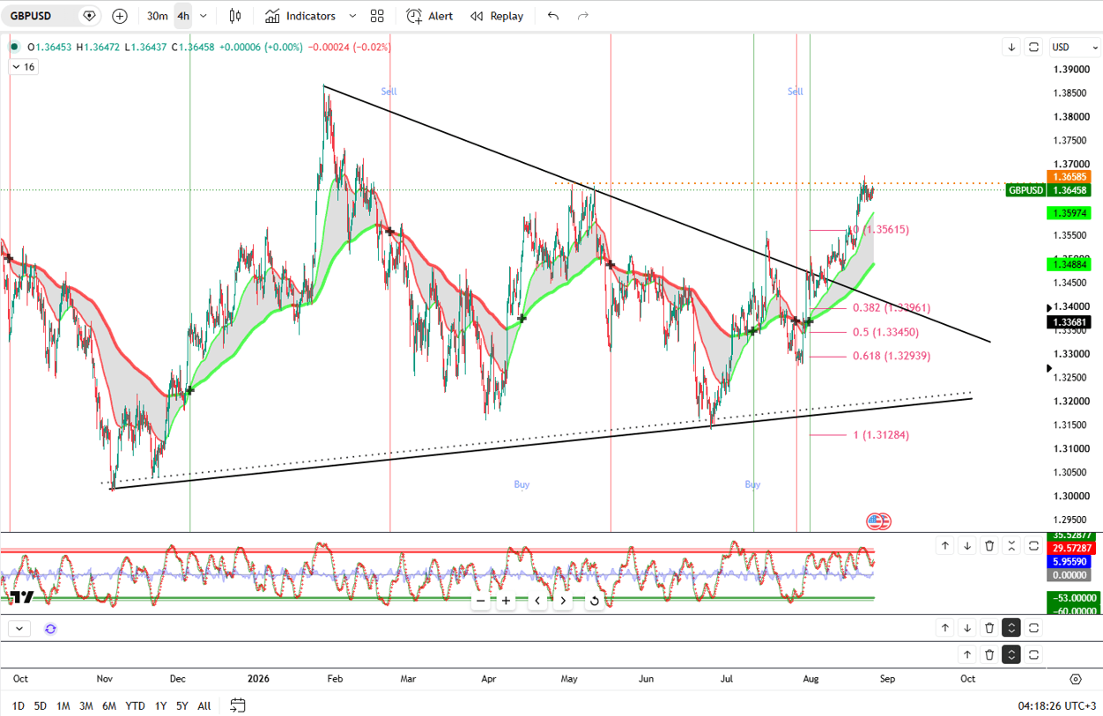Set date range to 1M
This screenshot has width=1103, height=716.
[63, 705]
